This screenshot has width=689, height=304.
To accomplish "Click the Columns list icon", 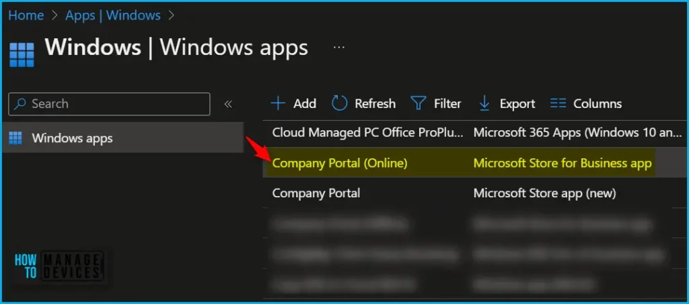I will coord(558,104).
